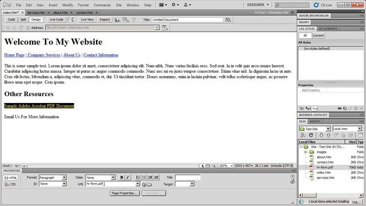This screenshot has height=206, width=366.
Task: Expand the images folder
Action: 305,152
